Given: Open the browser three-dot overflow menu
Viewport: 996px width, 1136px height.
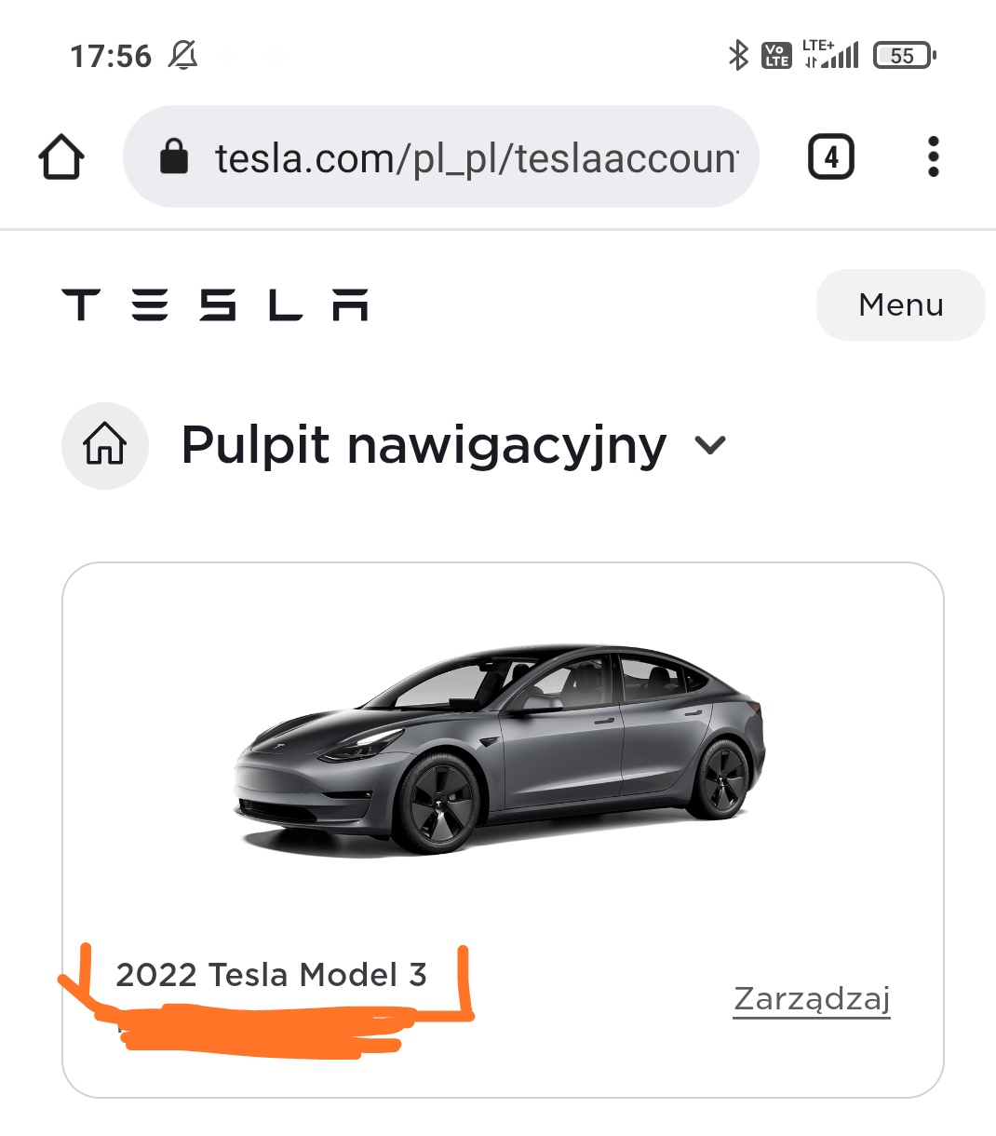Looking at the screenshot, I should tap(933, 156).
